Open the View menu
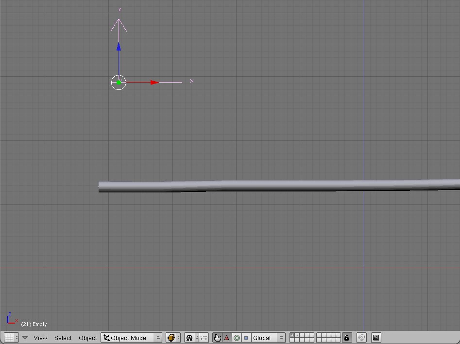This screenshot has height=344, width=460. click(40, 338)
